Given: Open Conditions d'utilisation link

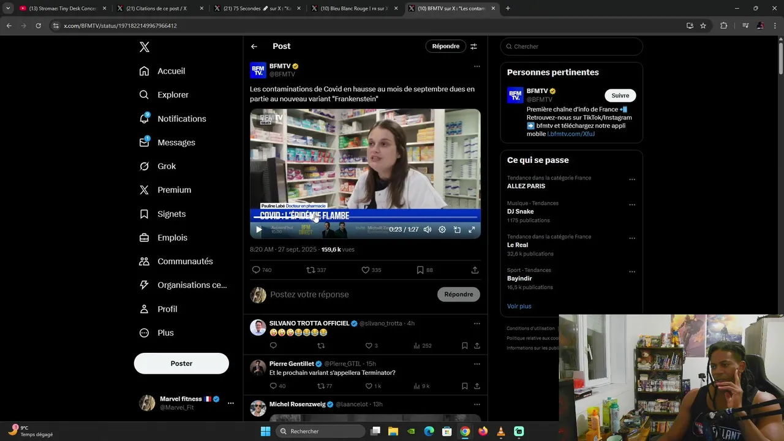Looking at the screenshot, I should [530, 328].
